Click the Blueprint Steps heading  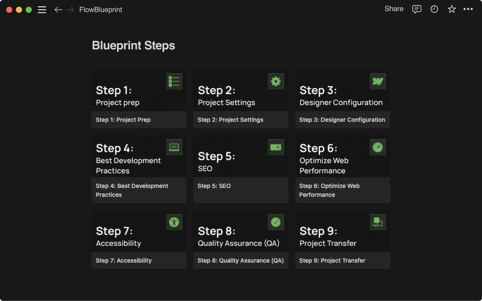point(133,46)
